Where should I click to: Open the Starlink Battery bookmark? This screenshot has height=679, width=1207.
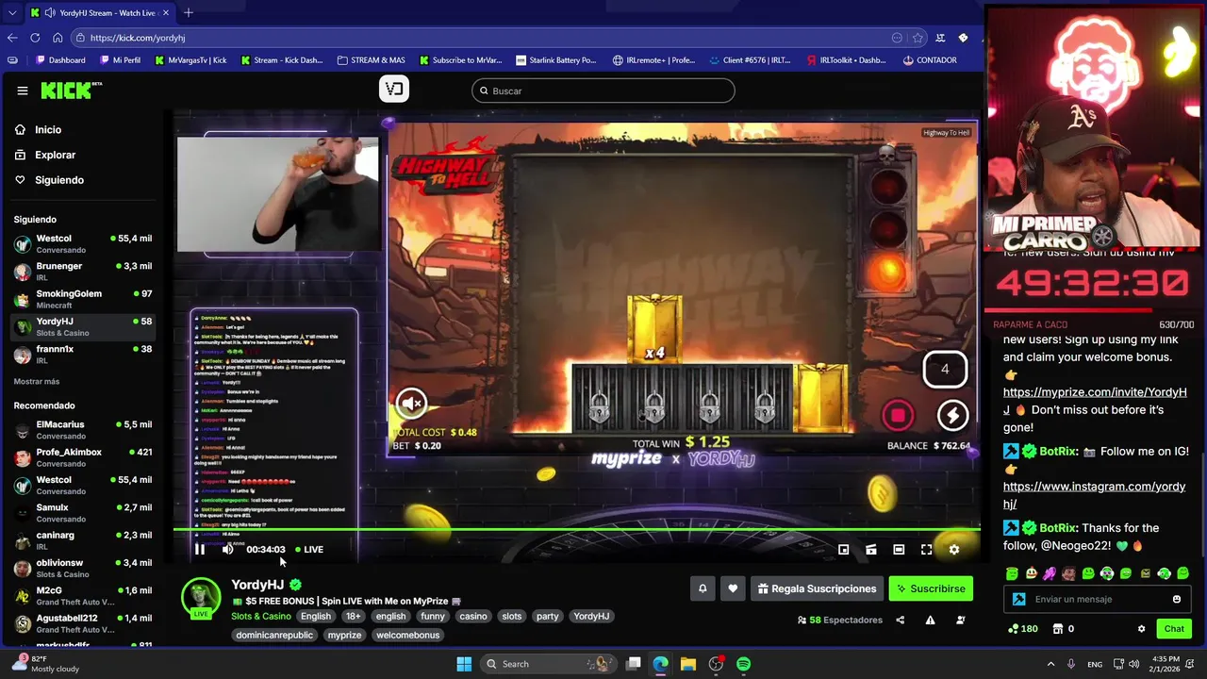555,60
